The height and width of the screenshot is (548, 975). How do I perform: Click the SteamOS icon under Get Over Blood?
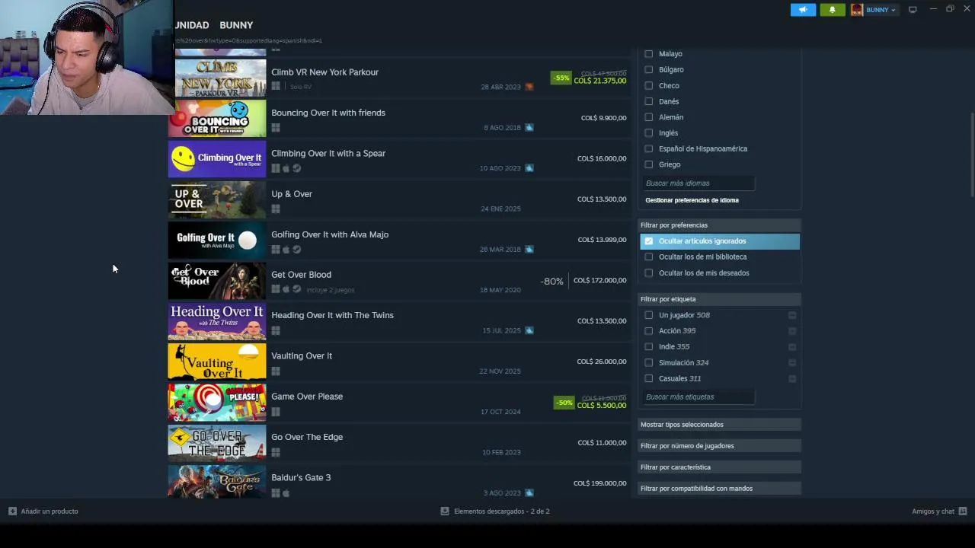pos(296,289)
